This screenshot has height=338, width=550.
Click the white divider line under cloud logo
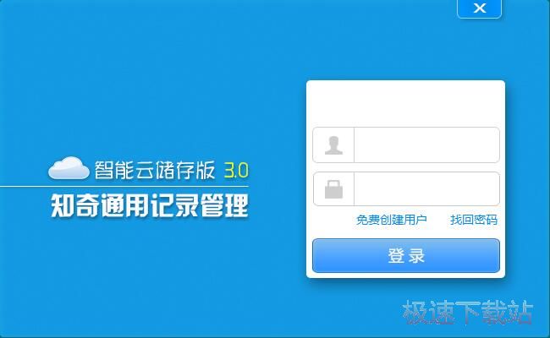(x=124, y=187)
